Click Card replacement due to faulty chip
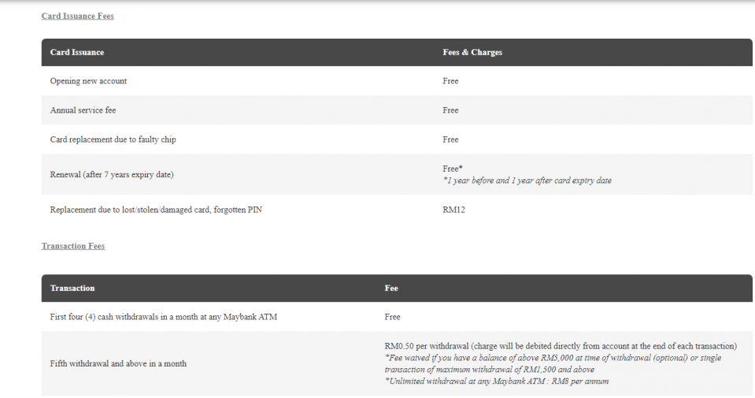755x398 pixels. 113,139
